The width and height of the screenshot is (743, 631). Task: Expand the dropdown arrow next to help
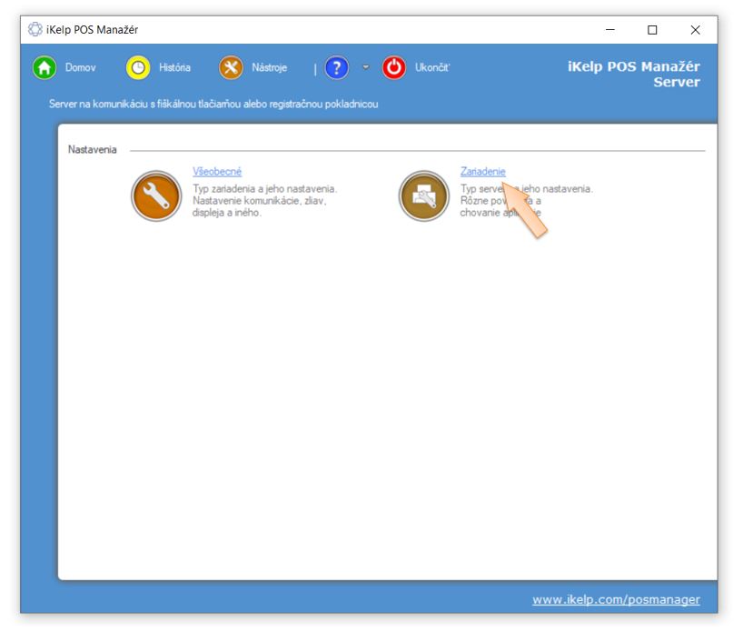coord(366,68)
